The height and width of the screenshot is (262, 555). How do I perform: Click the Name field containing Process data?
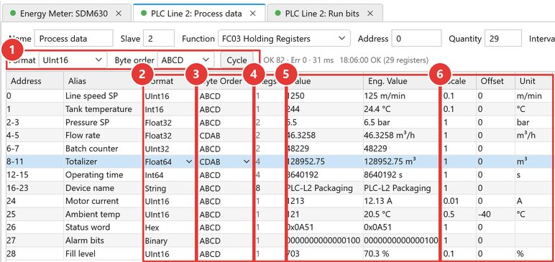point(73,39)
